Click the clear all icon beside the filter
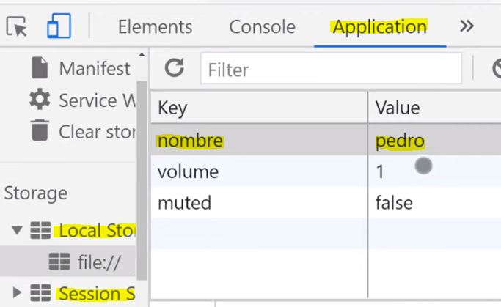 click(x=497, y=69)
